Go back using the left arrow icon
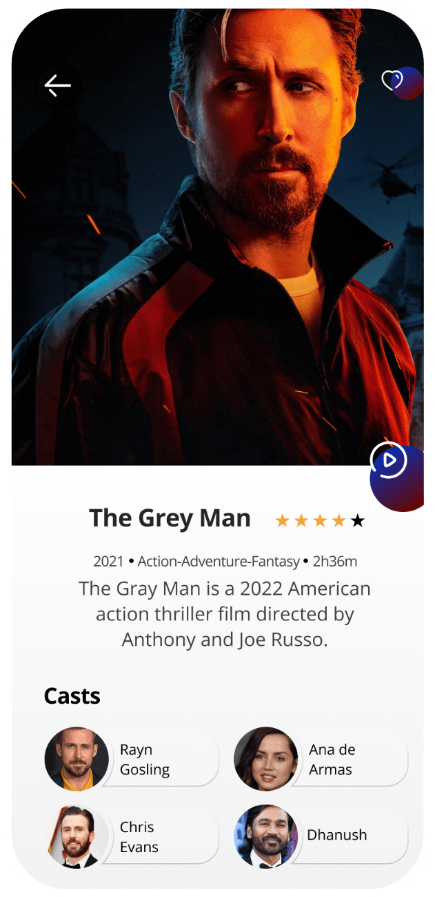The image size is (435, 897). pos(58,85)
